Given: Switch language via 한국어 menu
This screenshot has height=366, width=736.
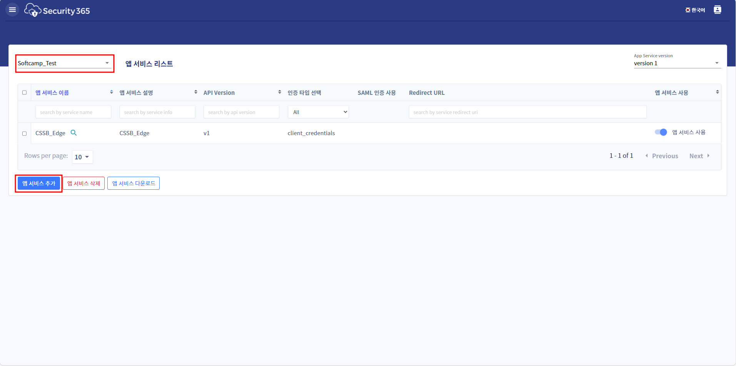Looking at the screenshot, I should click(695, 10).
